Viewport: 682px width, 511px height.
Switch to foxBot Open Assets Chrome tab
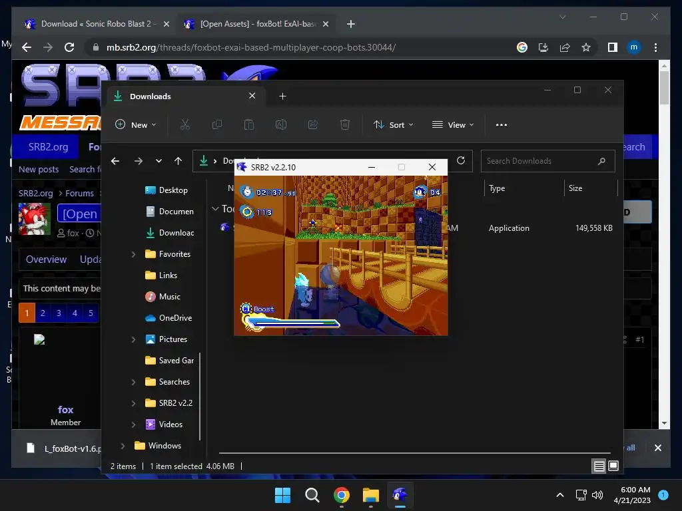tap(256, 24)
